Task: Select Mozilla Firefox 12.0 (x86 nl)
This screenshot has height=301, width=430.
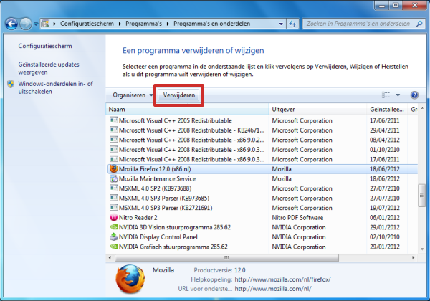Action: [x=155, y=169]
